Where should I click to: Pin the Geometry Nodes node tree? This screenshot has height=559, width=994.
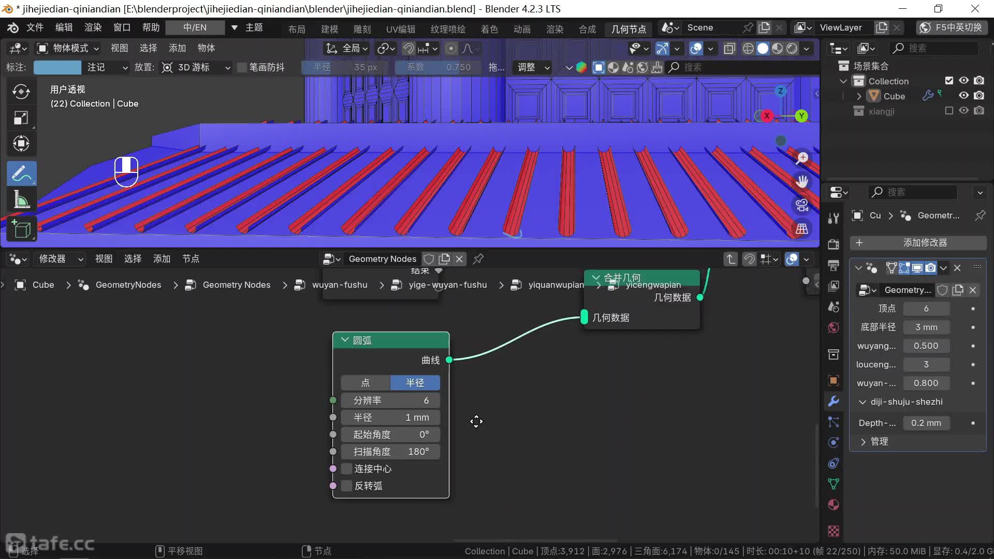478,259
